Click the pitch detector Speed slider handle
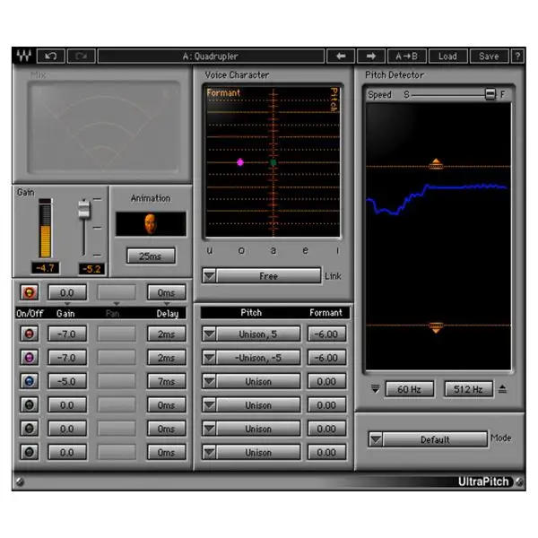The width and height of the screenshot is (538, 538). (490, 94)
